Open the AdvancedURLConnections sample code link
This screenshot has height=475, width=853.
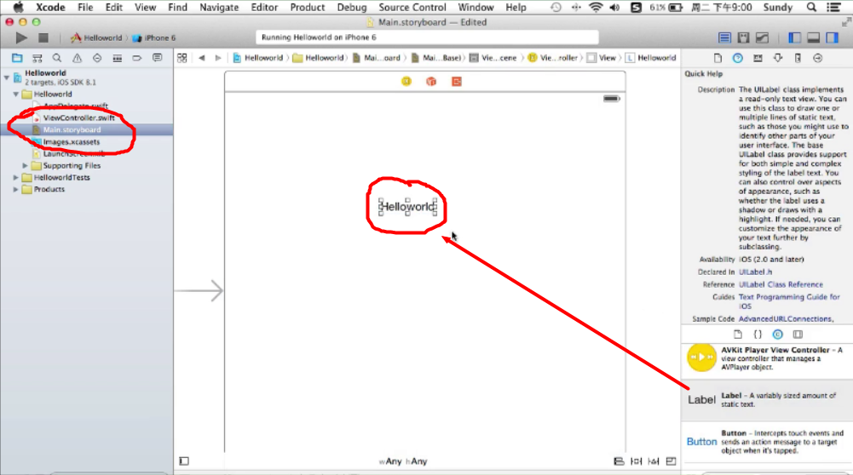click(786, 318)
